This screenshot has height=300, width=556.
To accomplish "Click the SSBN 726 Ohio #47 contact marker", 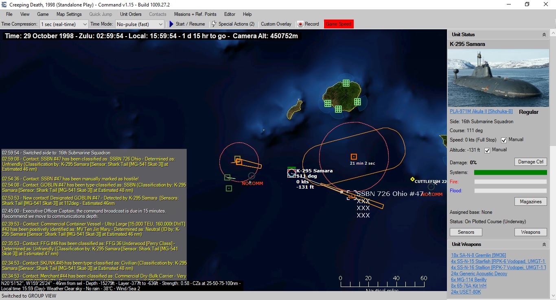I will (351, 195).
